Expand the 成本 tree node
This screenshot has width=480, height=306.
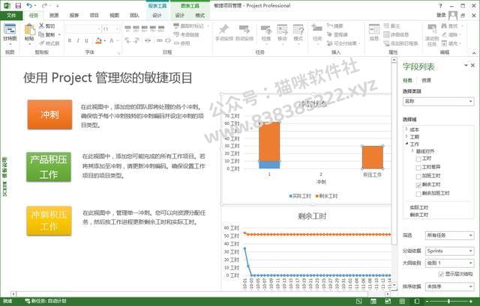coord(406,129)
